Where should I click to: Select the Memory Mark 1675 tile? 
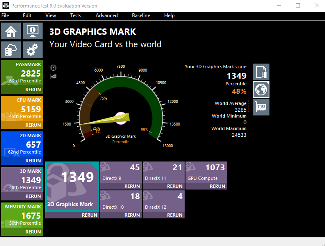22,215
